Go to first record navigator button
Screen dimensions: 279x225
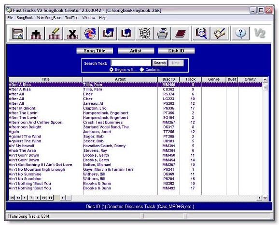pos(12,198)
